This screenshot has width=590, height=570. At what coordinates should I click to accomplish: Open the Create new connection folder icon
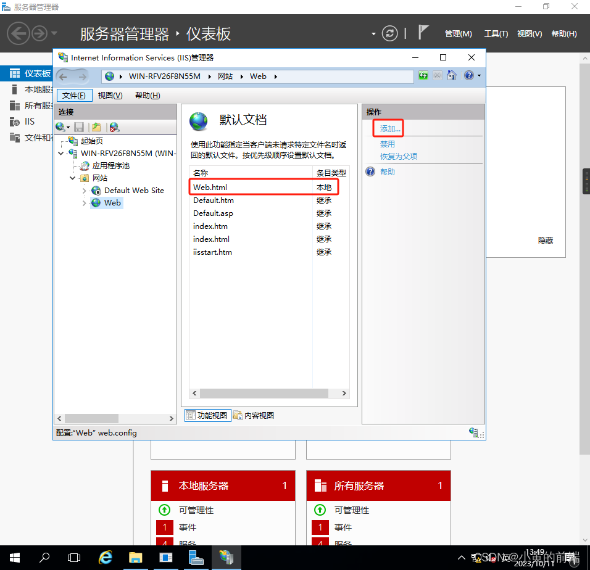point(96,128)
